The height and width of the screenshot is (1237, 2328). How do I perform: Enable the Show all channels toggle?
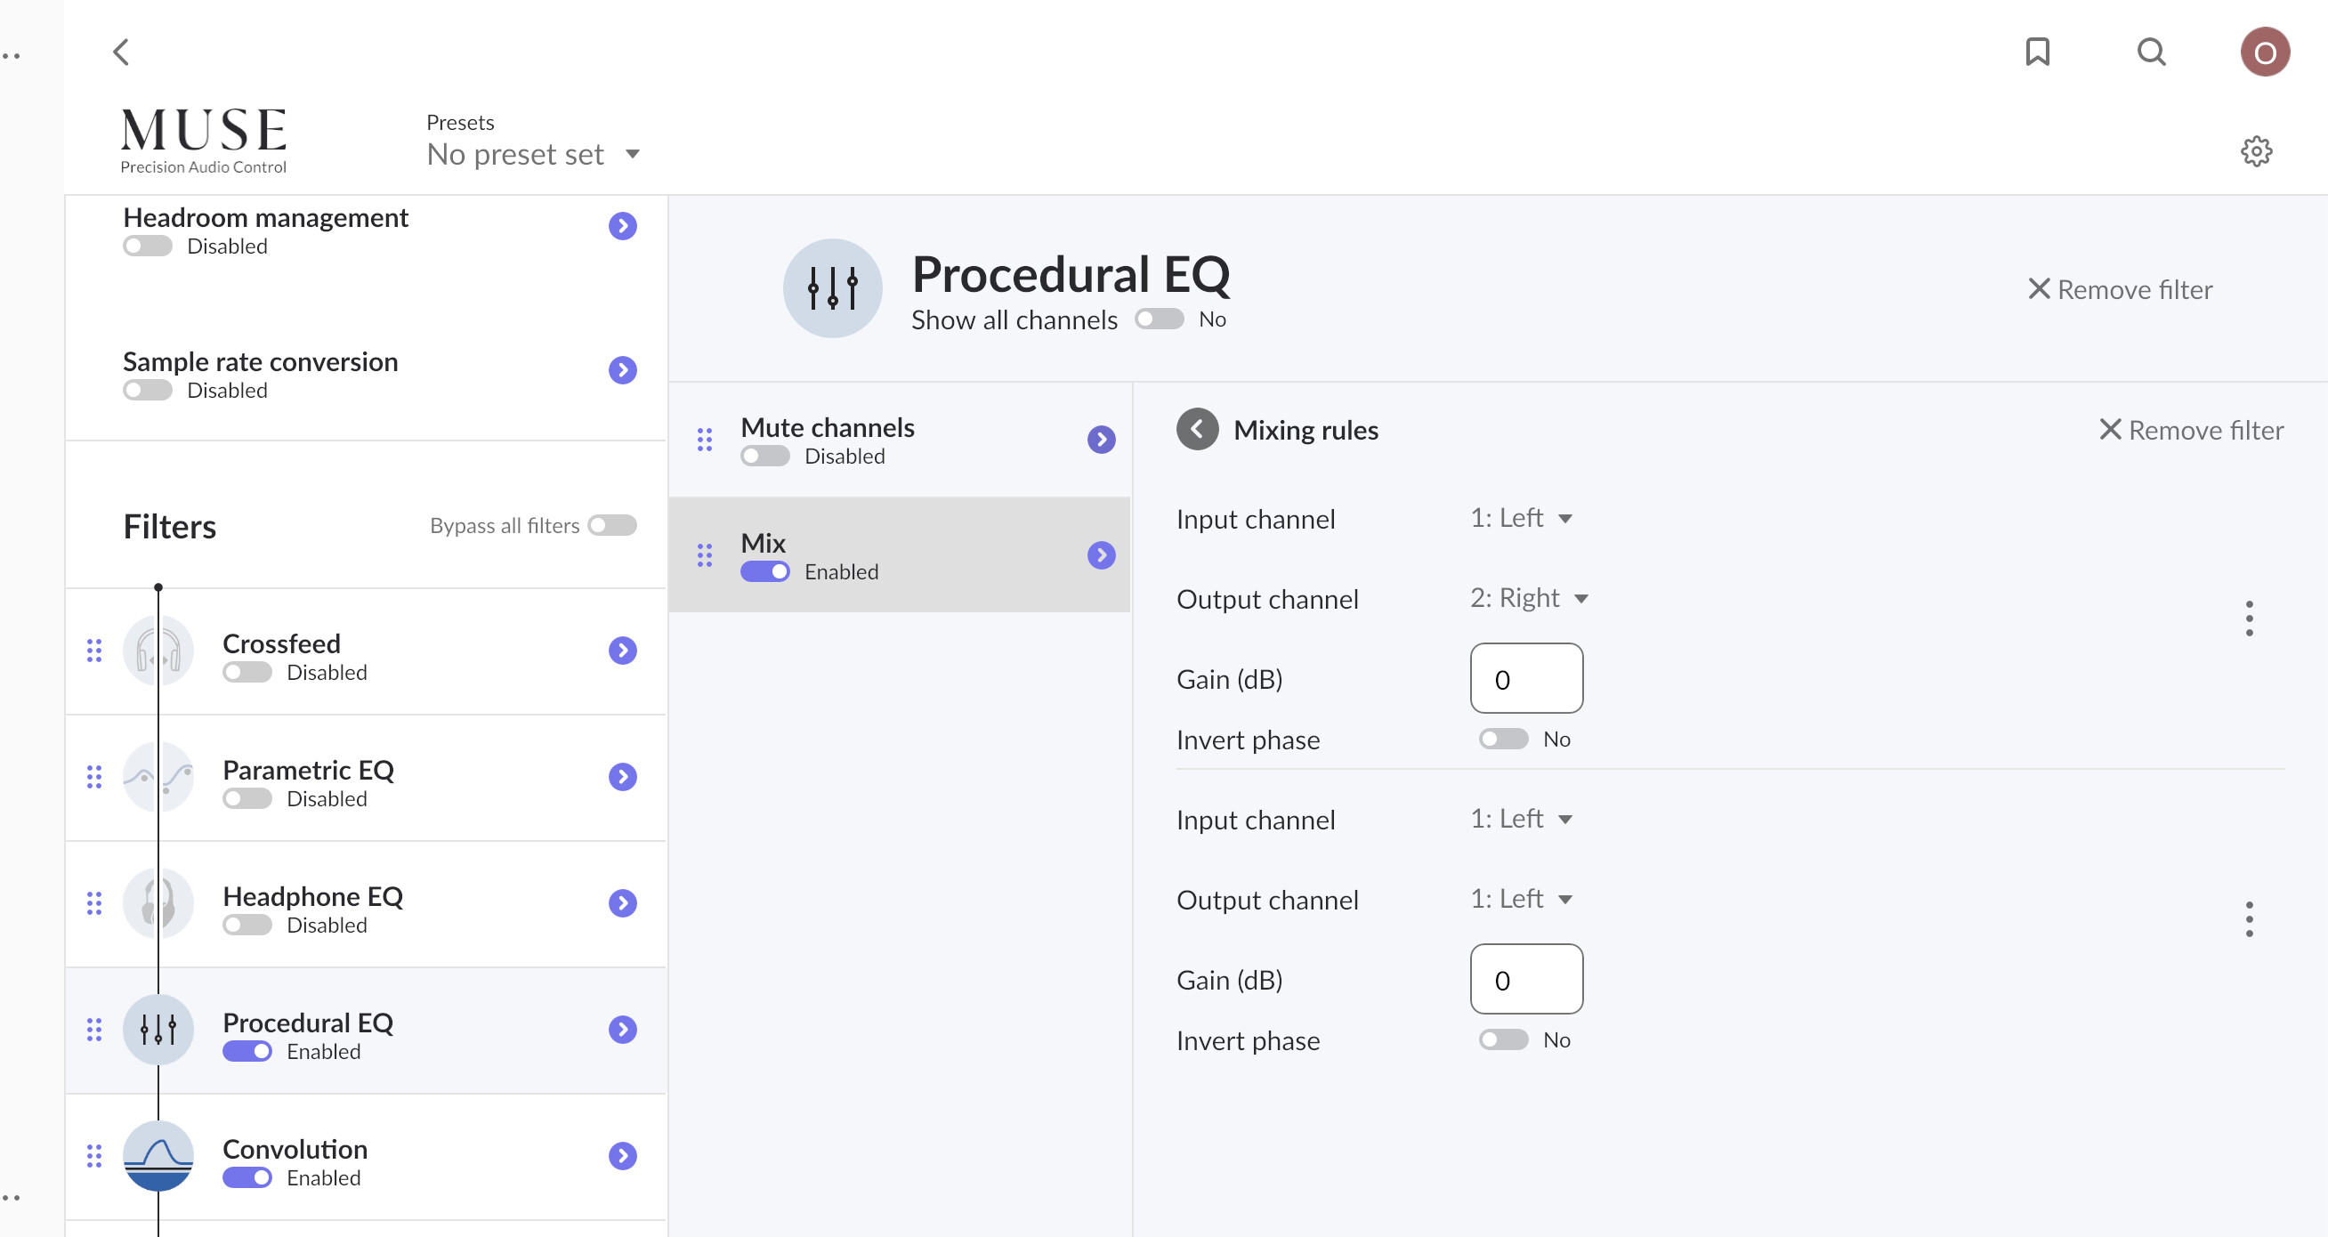[1159, 319]
